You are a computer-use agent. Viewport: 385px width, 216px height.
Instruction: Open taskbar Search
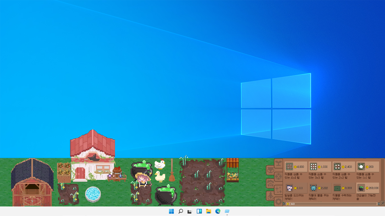click(x=181, y=211)
